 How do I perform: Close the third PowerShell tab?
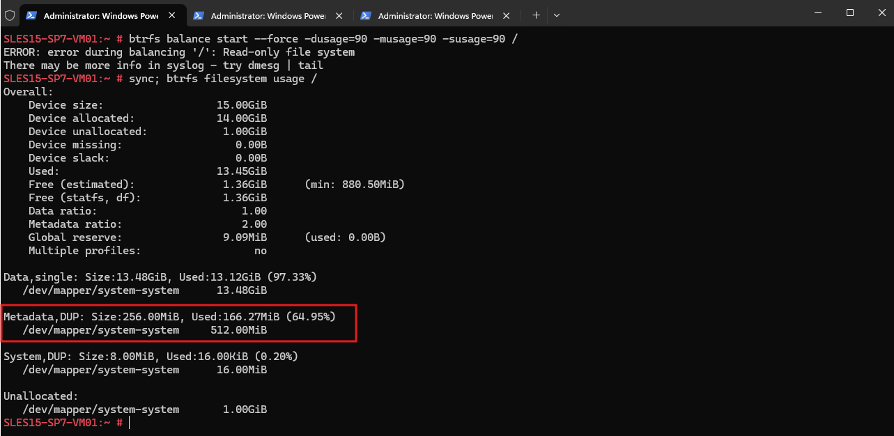(x=507, y=15)
